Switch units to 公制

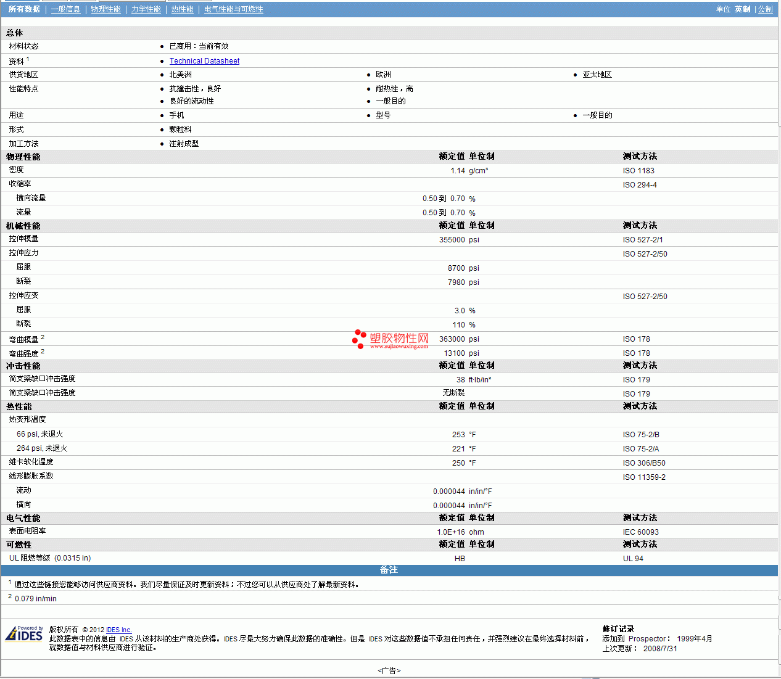pos(765,9)
